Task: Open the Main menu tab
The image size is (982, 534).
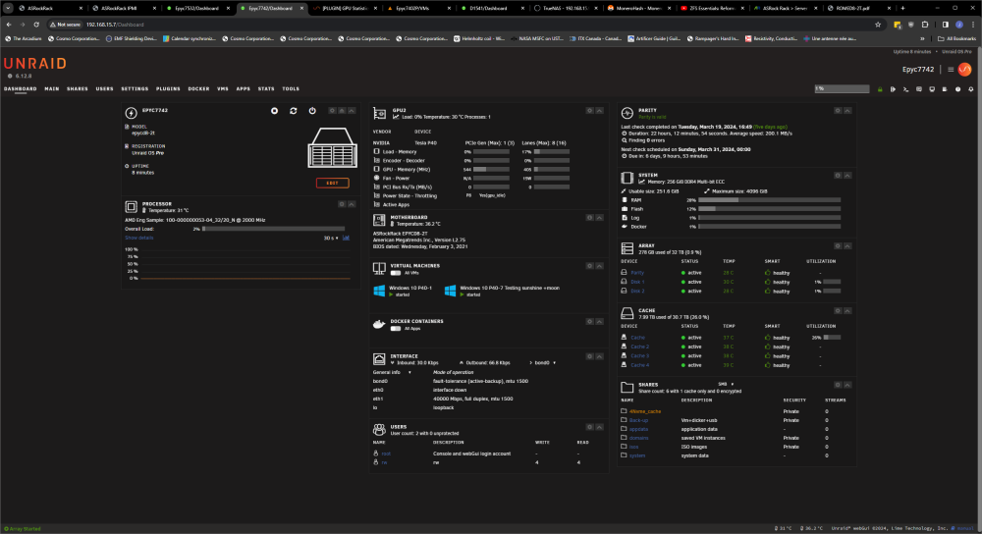Action: pyautogui.click(x=52, y=89)
